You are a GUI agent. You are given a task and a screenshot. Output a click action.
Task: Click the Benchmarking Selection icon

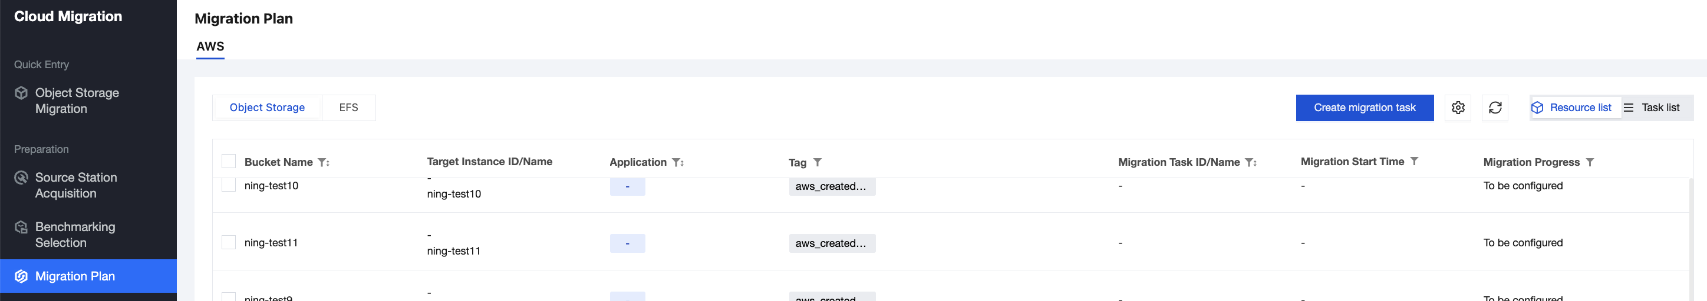point(21,228)
